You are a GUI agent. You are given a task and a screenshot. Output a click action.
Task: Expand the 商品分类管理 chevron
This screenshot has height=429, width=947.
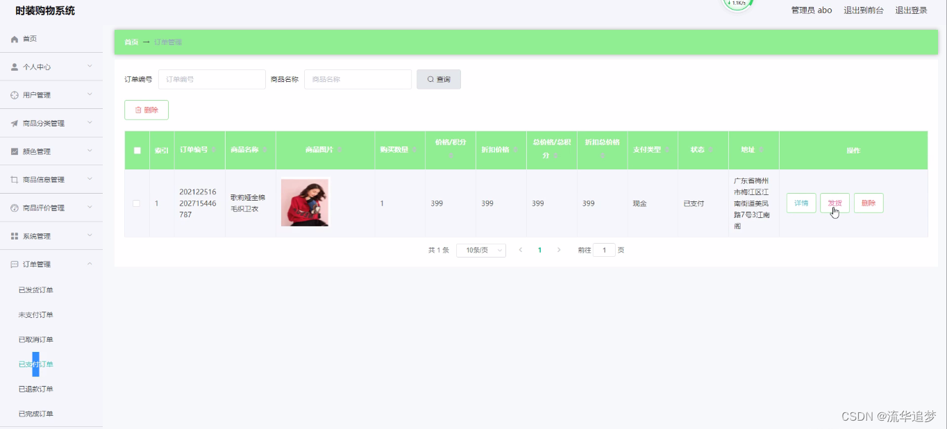[90, 124]
